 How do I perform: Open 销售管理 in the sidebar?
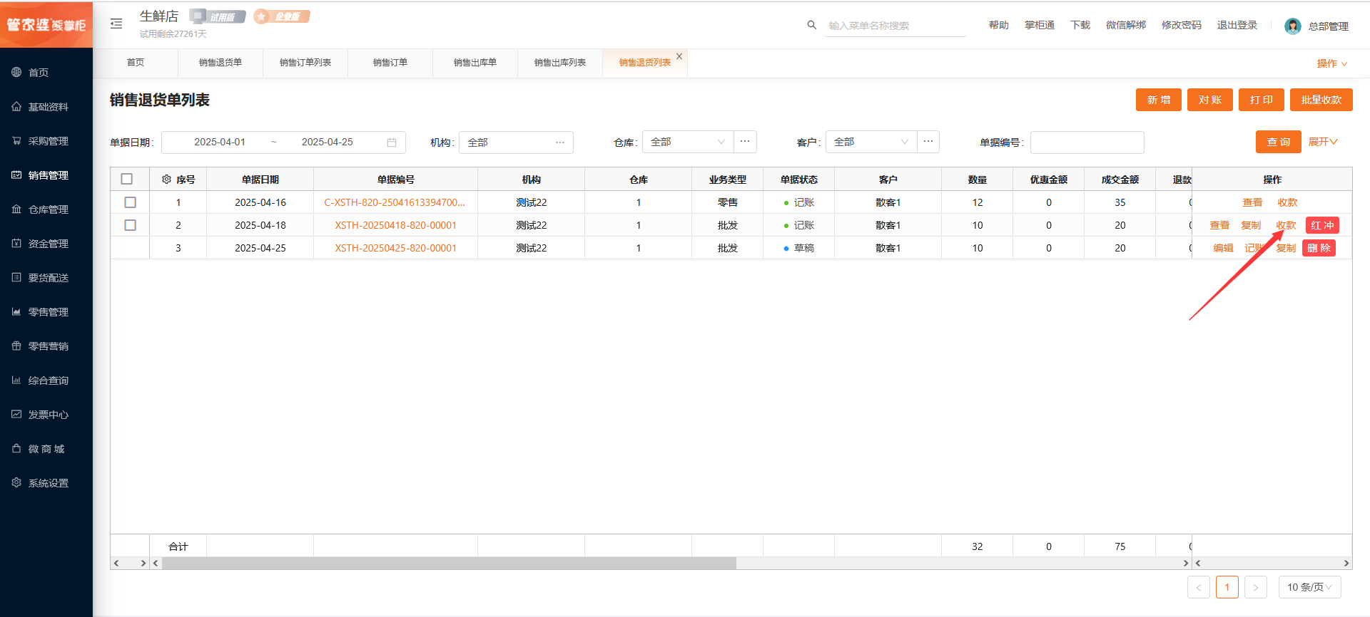[48, 175]
